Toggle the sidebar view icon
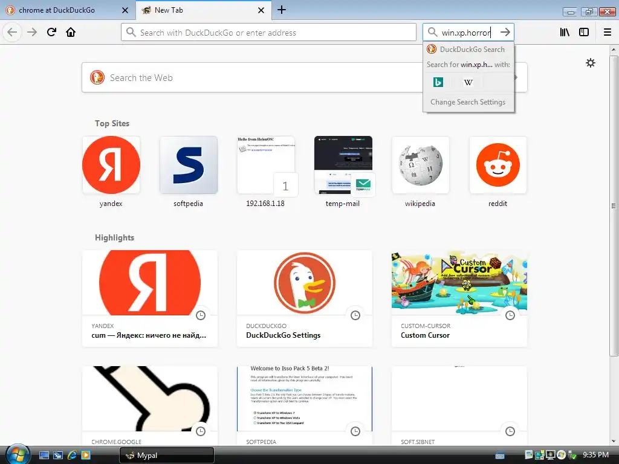Image resolution: width=619 pixels, height=464 pixels. [584, 33]
